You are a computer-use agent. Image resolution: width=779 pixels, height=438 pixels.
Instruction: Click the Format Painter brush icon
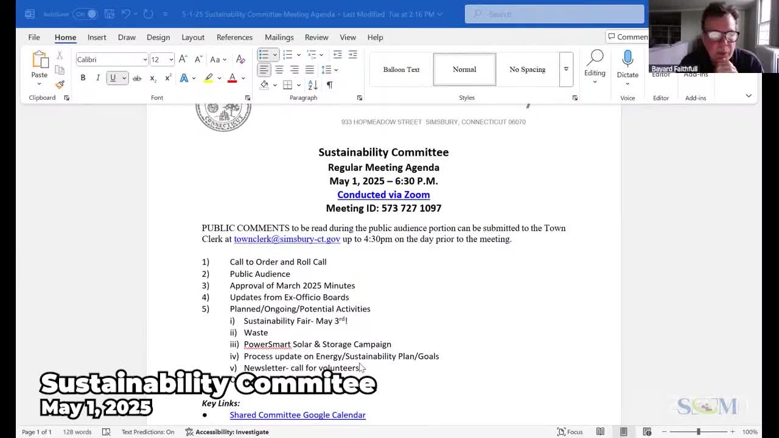(60, 85)
